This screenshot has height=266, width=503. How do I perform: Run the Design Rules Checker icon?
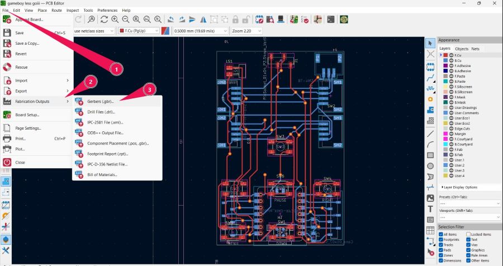click(305, 20)
